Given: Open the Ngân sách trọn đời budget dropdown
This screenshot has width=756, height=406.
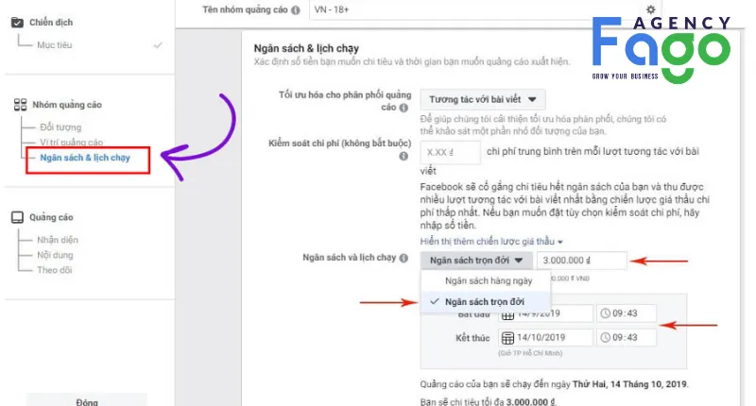Looking at the screenshot, I should (x=476, y=260).
